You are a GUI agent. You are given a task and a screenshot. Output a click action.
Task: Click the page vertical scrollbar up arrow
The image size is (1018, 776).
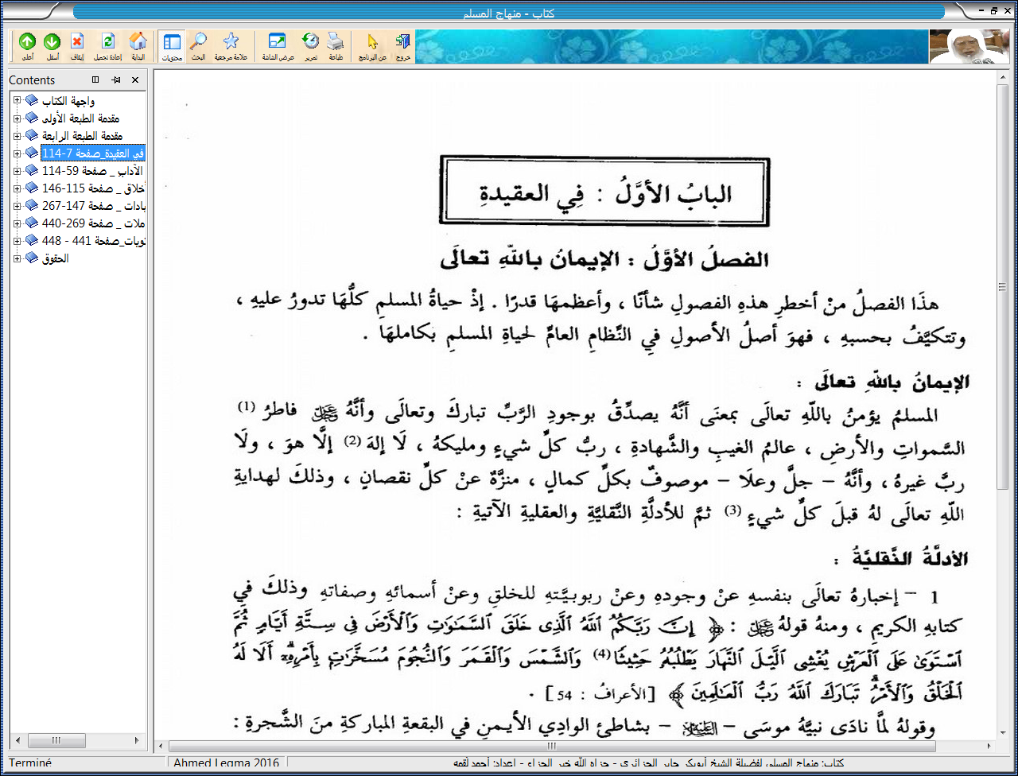click(1002, 79)
